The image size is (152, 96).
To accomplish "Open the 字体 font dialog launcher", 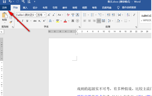I will pos(80,27).
